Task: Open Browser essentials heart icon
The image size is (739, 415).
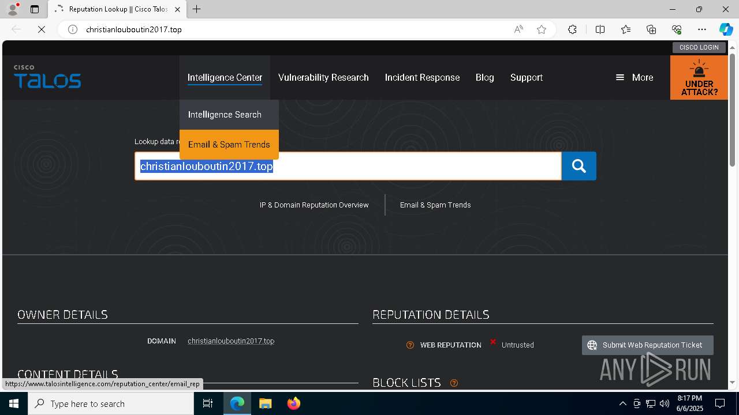Action: (677, 29)
